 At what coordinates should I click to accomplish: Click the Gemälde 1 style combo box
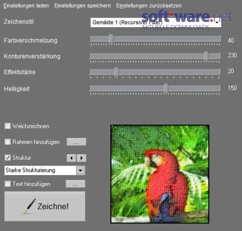(x=156, y=23)
